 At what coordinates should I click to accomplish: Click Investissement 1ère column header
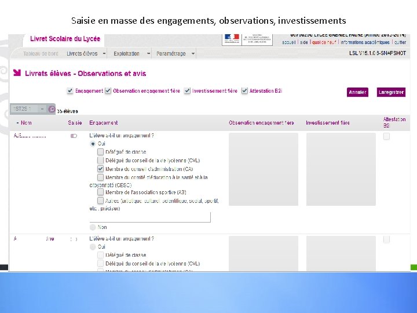pyautogui.click(x=328, y=123)
